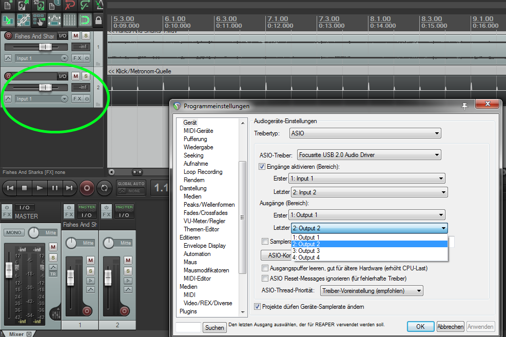Arm record on Fishes And Sharks track
This screenshot has width=506, height=337.
pyautogui.click(x=8, y=36)
